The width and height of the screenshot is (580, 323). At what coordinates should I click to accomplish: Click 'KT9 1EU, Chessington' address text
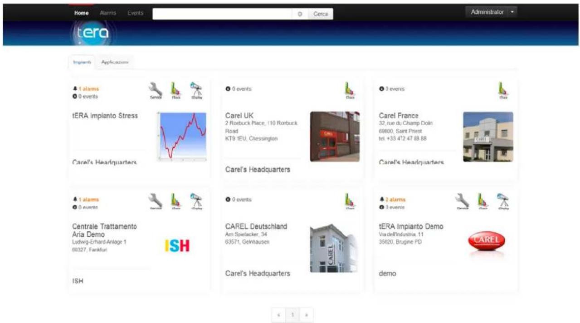coord(251,138)
